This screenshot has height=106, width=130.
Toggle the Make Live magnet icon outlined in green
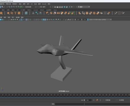pos(21,7)
